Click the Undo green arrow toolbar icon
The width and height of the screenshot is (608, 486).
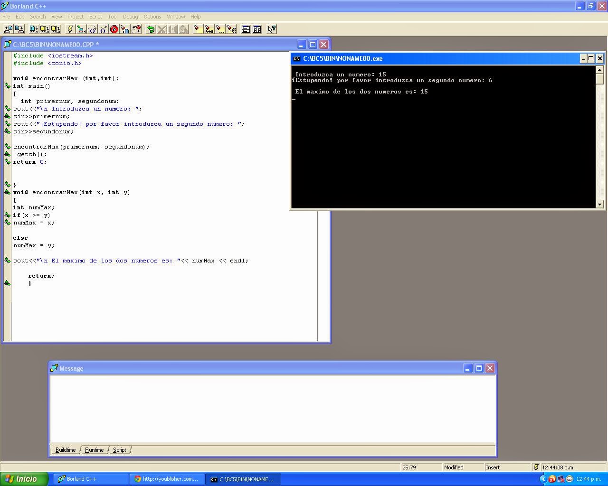click(x=152, y=29)
